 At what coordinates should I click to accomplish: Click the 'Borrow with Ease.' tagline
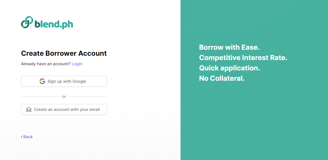coord(229,47)
